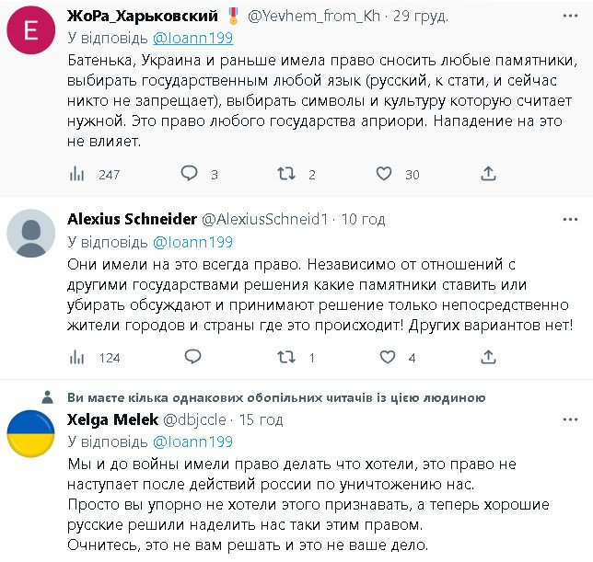Image resolution: width=593 pixels, height=562 pixels.
Task: Open @Ioann199 link in Xelga Melek's reply
Action: pyautogui.click(x=192, y=441)
